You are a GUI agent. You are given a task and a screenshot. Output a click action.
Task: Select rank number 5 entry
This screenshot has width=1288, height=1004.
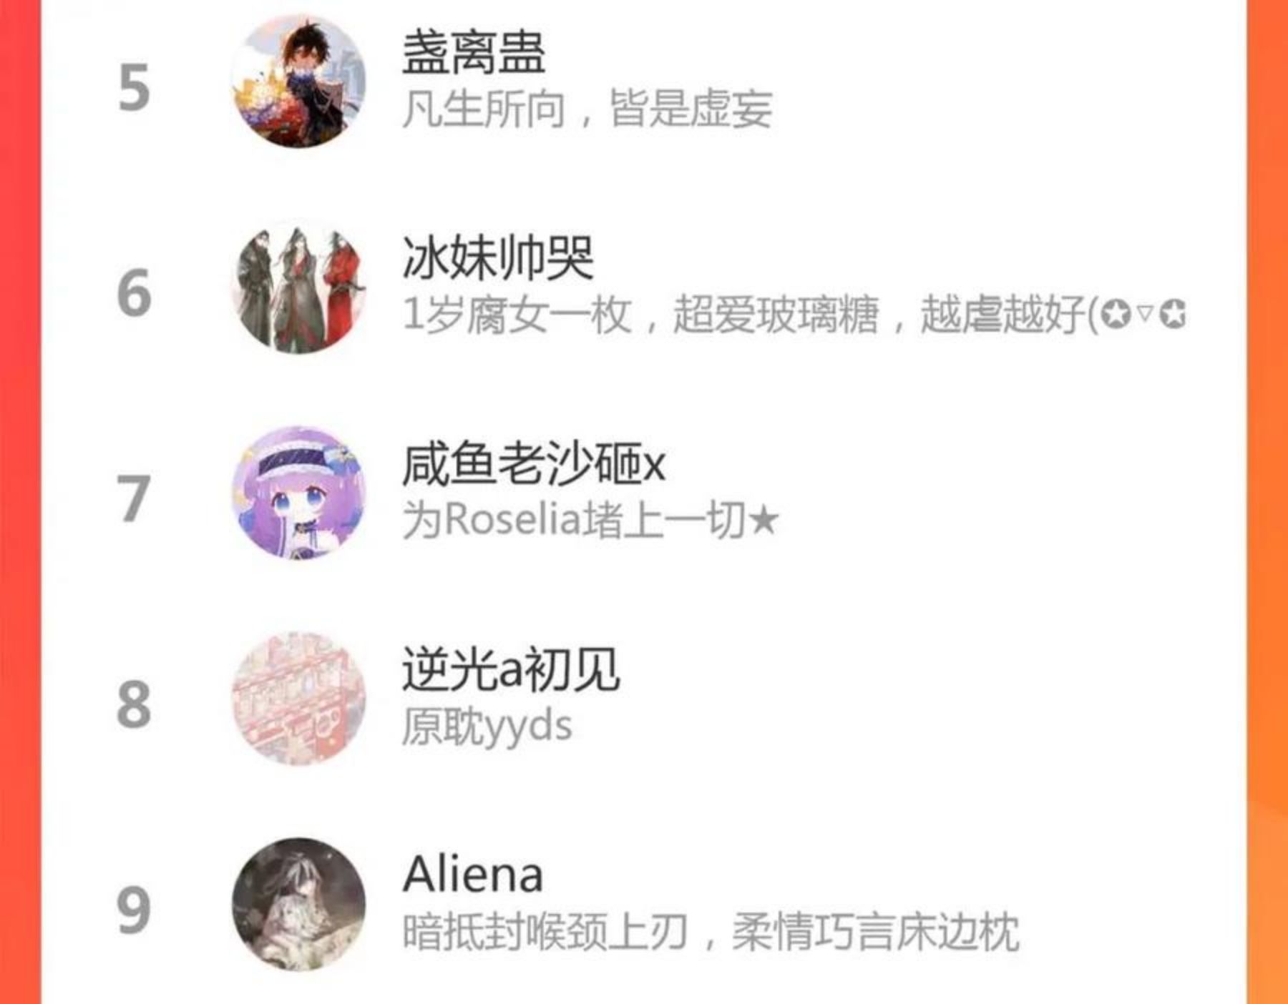coord(134,88)
